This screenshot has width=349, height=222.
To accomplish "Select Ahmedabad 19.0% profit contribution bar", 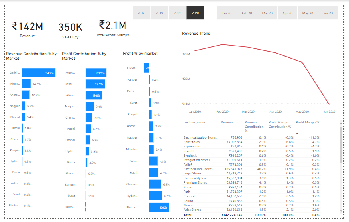I will 94,95.
